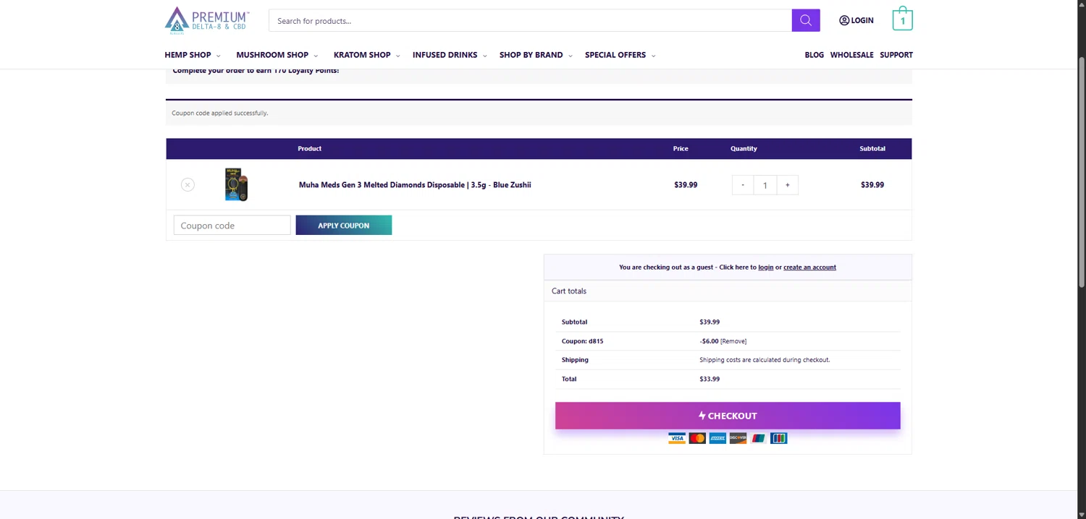Expand the SHOP BY BRAND menu
This screenshot has height=519, width=1086.
tap(536, 55)
